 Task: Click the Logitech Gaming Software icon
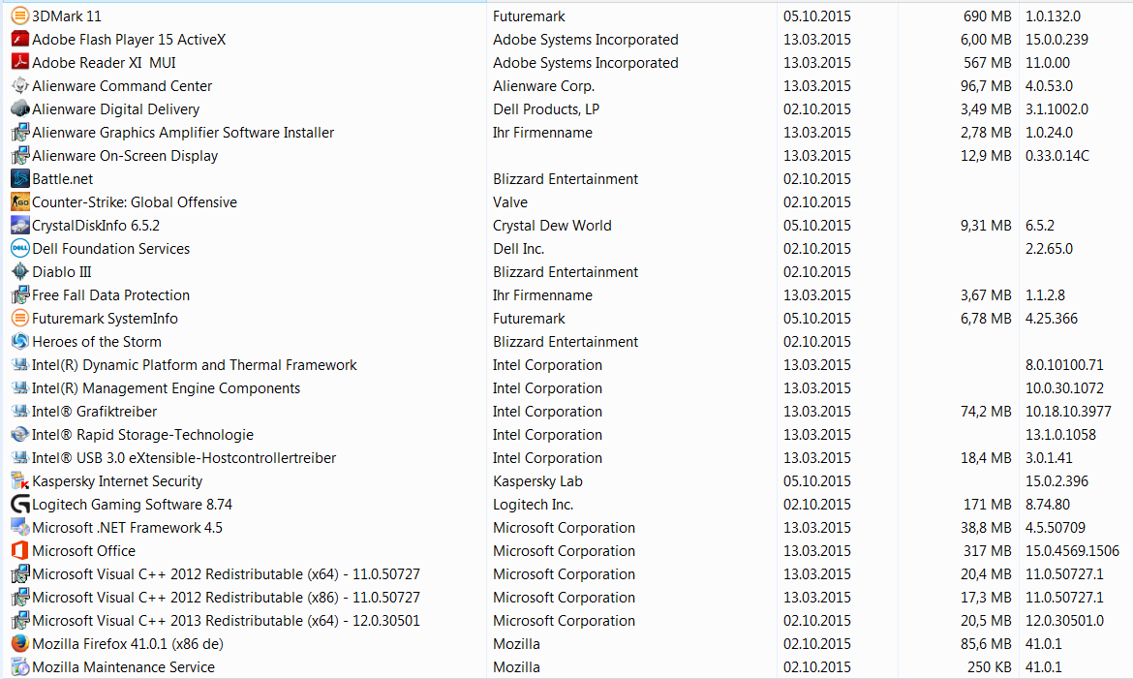pyautogui.click(x=19, y=505)
